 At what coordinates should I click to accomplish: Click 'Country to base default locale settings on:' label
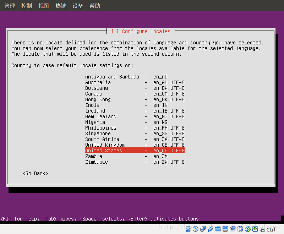click(72, 65)
